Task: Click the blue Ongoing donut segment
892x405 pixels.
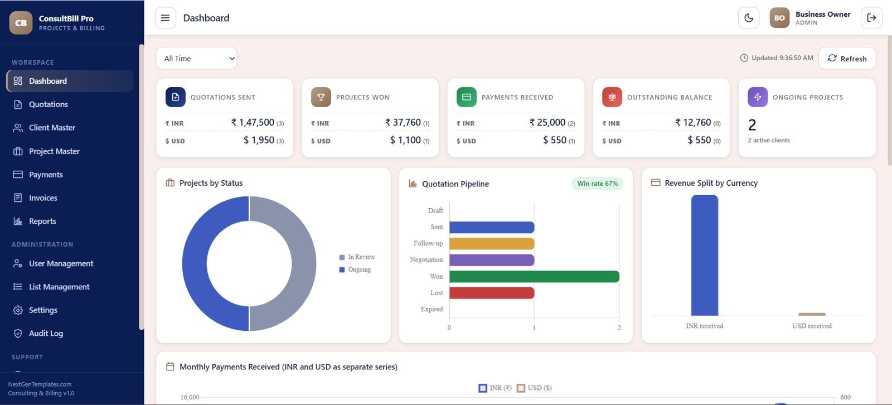Action: 194,263
